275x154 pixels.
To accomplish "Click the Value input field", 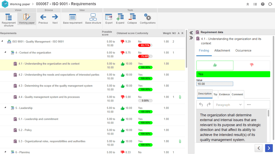I will point(214,84).
